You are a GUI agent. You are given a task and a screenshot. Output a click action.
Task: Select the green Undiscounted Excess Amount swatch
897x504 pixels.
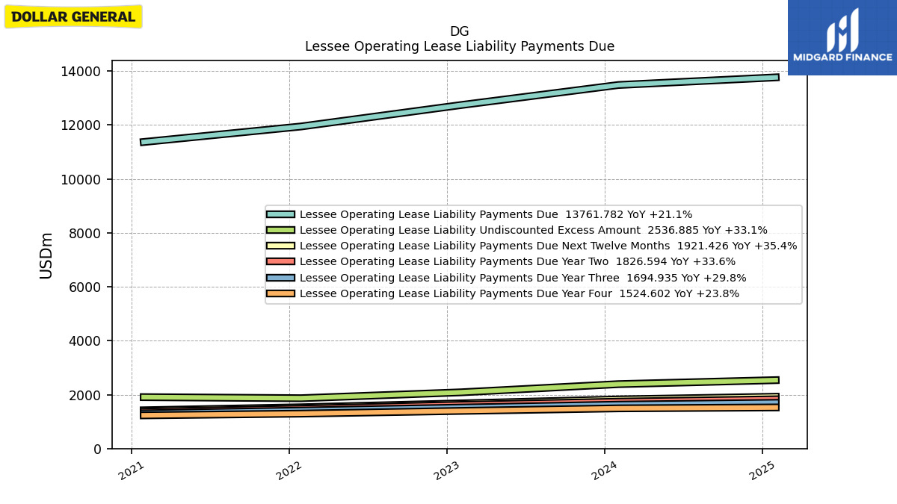(280, 231)
